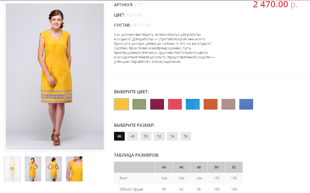Click the size table column header 52
This screenshot has width=310, height=193.
234,167
